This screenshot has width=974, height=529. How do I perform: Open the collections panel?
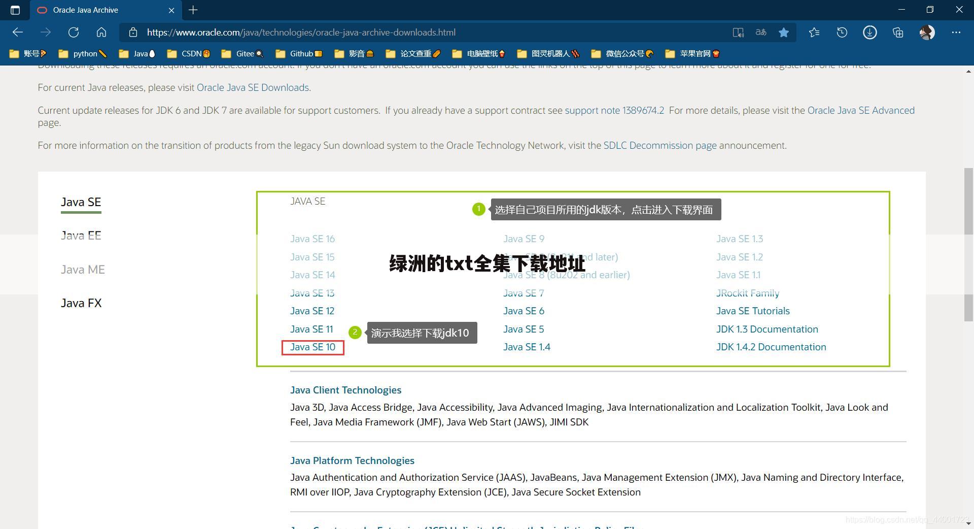coord(898,32)
